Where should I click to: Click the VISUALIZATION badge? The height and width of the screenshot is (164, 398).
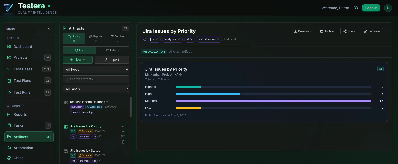pyautogui.click(x=154, y=52)
